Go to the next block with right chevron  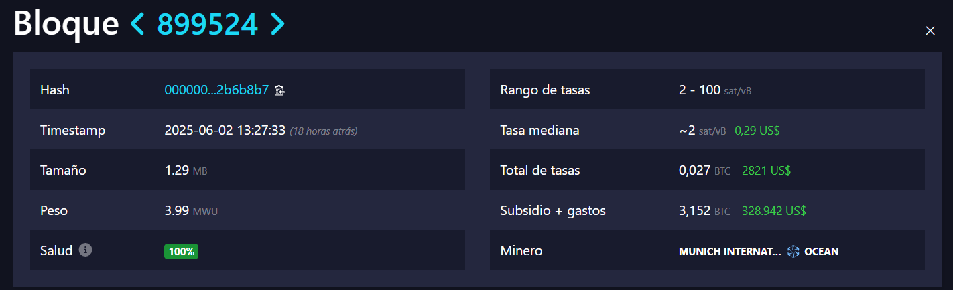[277, 24]
